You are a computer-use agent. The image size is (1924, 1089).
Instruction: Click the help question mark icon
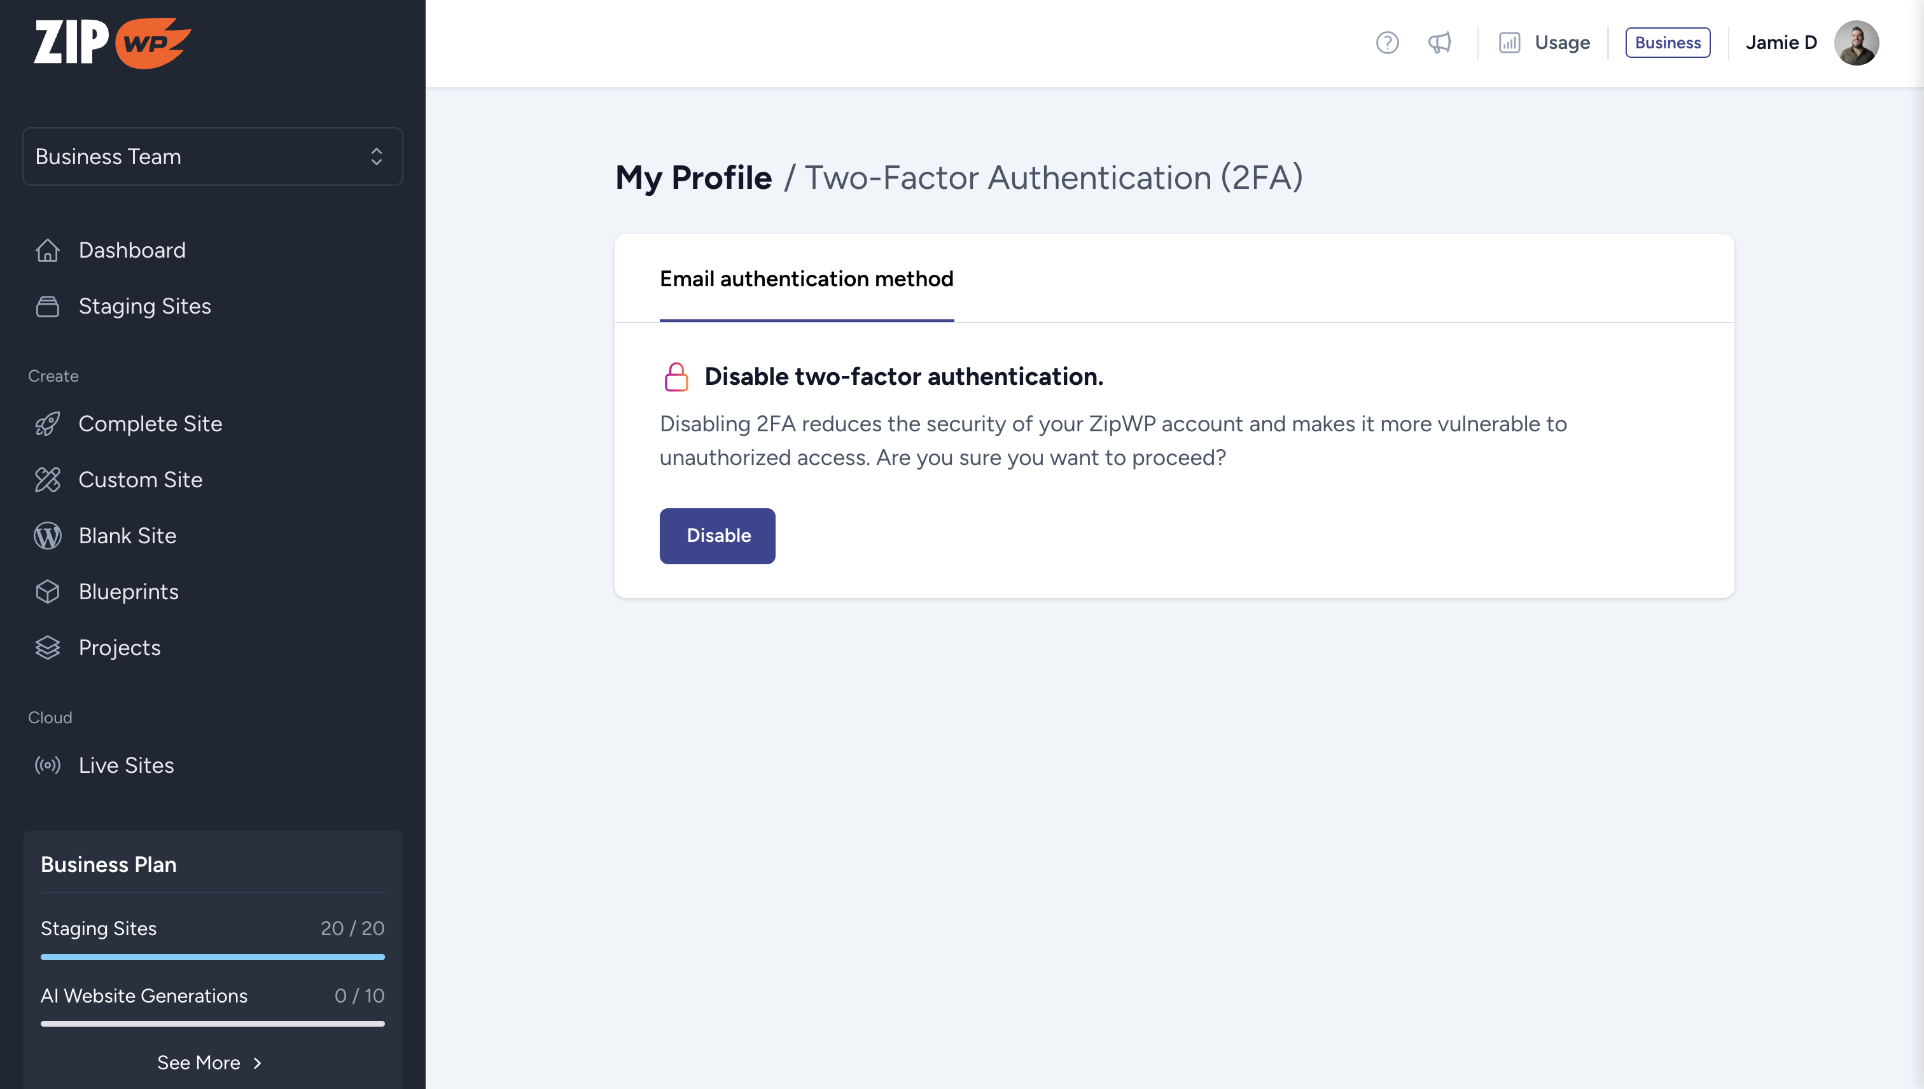pos(1387,43)
